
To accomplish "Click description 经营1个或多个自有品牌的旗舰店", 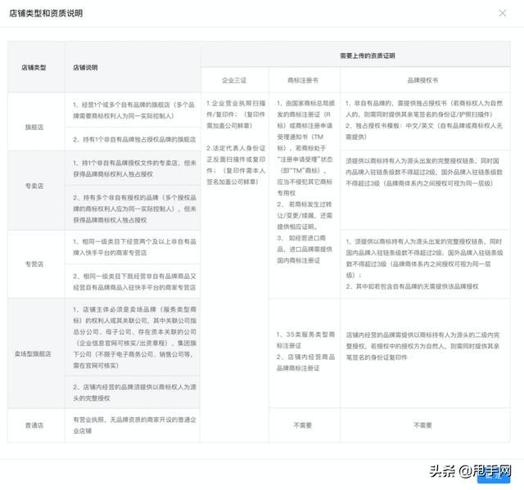I will [x=133, y=110].
